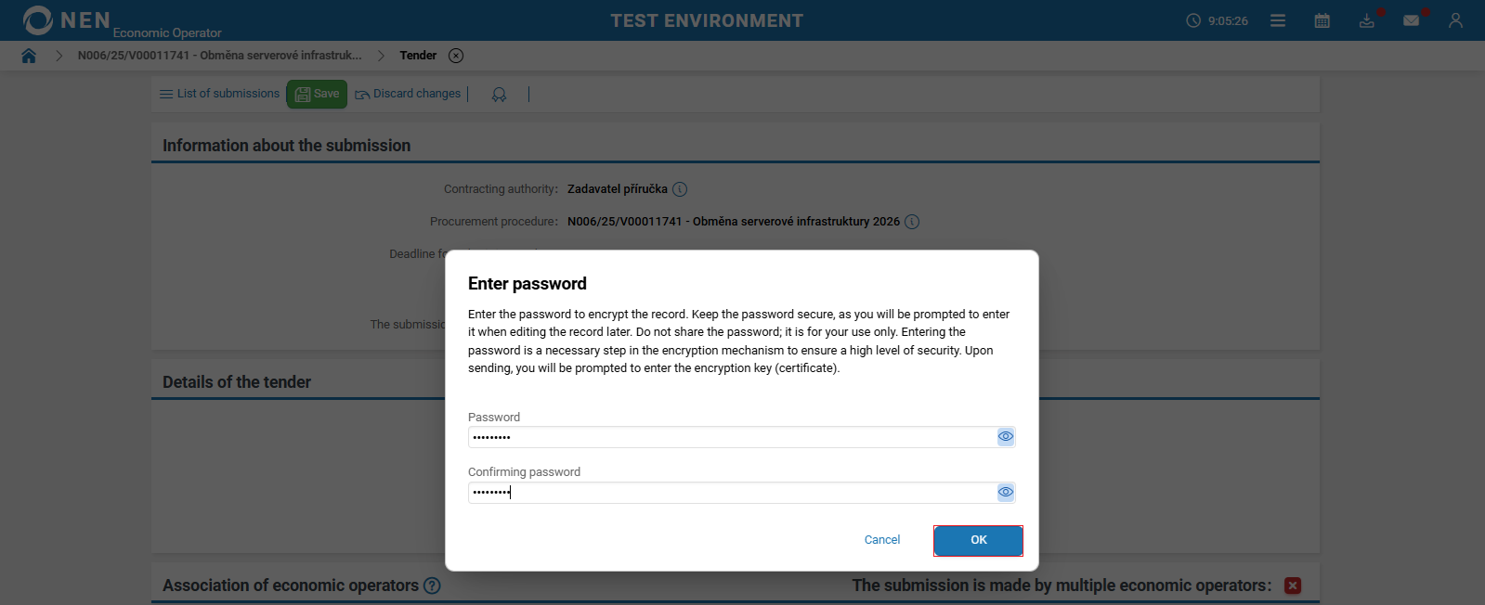Screen dimensions: 1485x605
Task: Open the messages envelope icon
Action: pyautogui.click(x=1412, y=20)
